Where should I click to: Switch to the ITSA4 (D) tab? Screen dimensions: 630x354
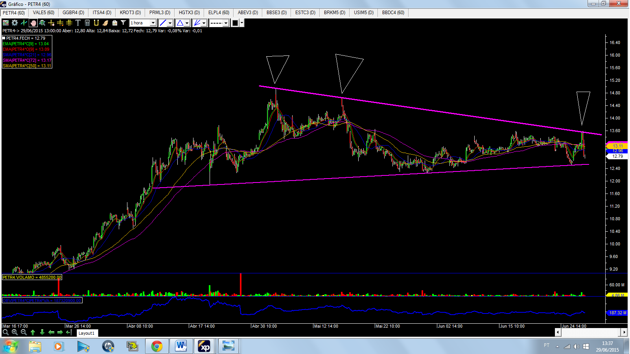click(102, 13)
